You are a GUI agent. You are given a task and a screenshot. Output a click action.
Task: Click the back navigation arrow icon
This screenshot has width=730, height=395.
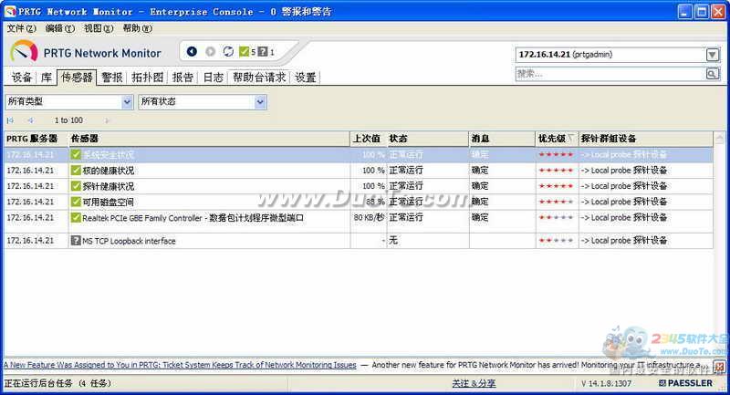pos(192,51)
